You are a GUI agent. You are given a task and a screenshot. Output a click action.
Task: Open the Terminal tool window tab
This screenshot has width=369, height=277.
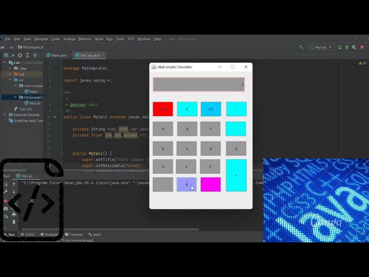74,235
